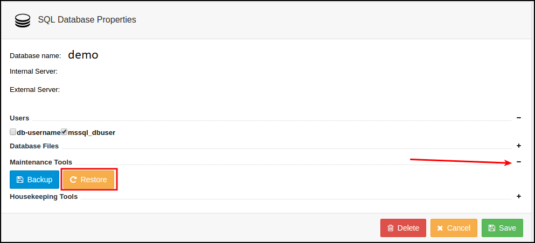
Task: Expand the Database Files section
Action: click(x=519, y=145)
